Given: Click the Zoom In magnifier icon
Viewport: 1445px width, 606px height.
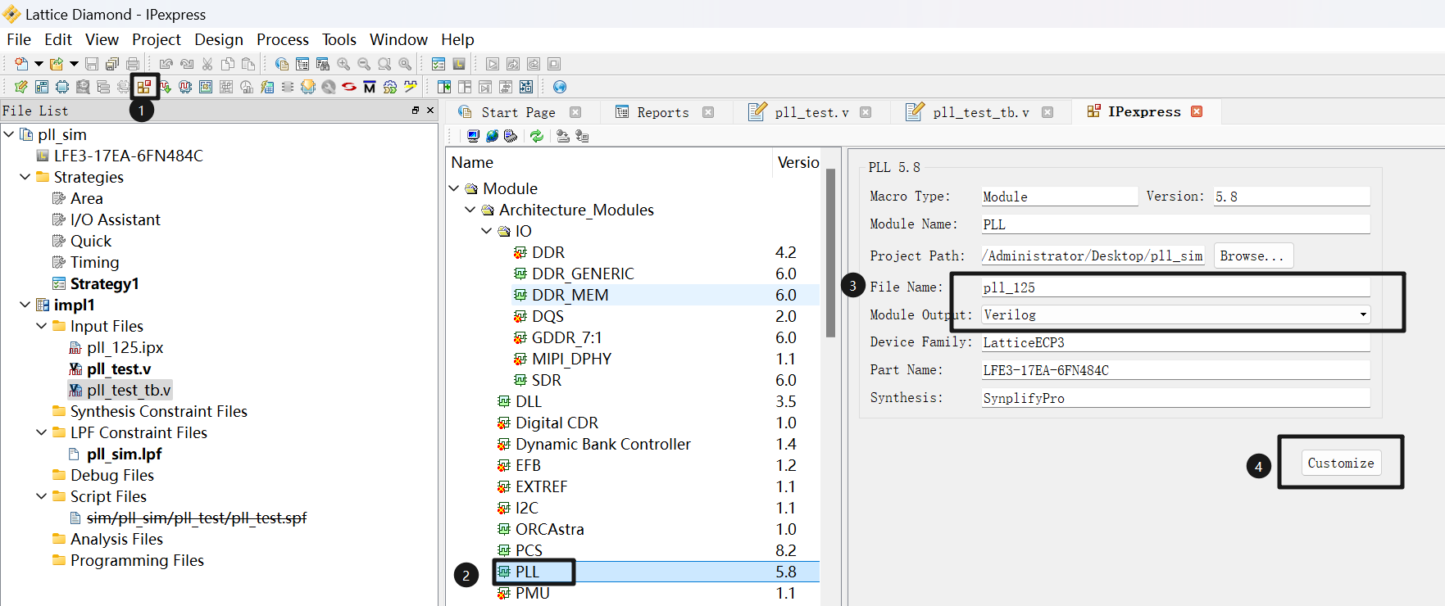Looking at the screenshot, I should pyautogui.click(x=343, y=64).
